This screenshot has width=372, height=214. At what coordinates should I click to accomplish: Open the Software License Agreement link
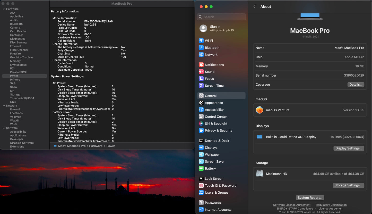292,205
